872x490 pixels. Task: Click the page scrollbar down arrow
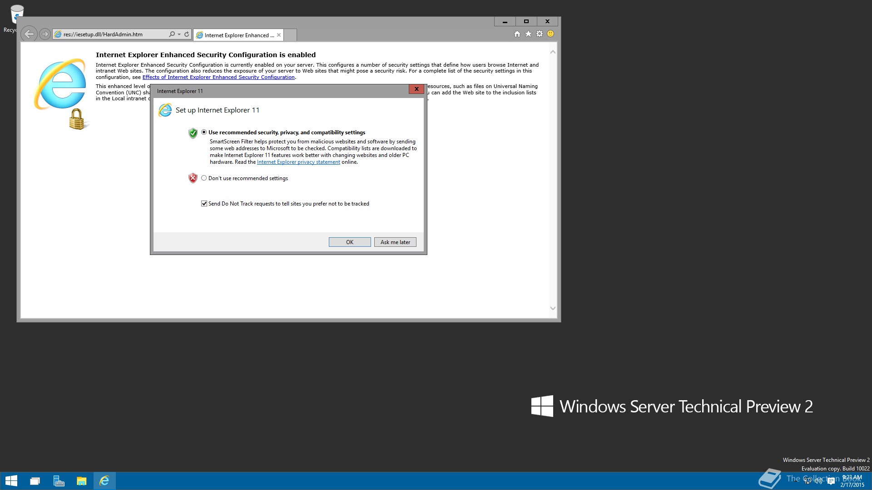point(553,308)
